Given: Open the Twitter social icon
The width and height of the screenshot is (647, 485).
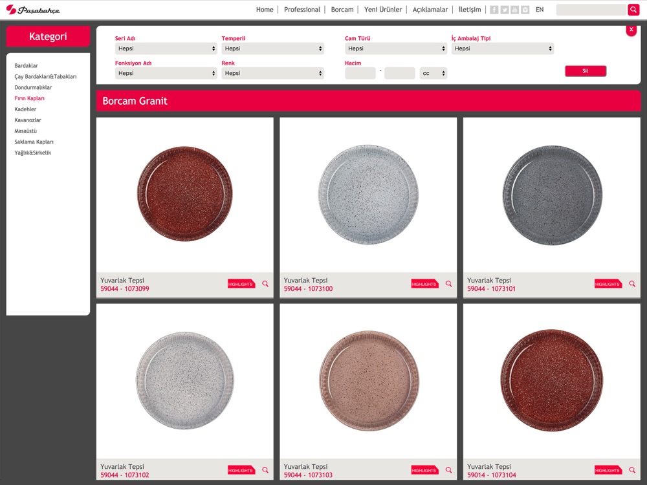Looking at the screenshot, I should (x=504, y=10).
